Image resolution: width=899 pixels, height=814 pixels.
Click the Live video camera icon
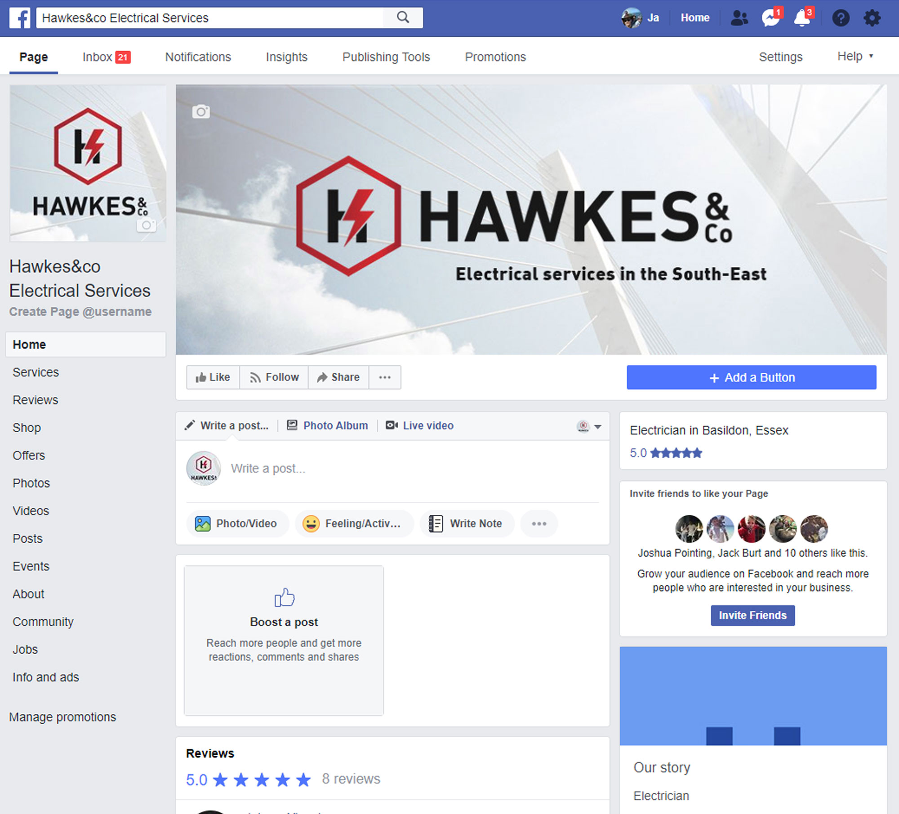392,425
